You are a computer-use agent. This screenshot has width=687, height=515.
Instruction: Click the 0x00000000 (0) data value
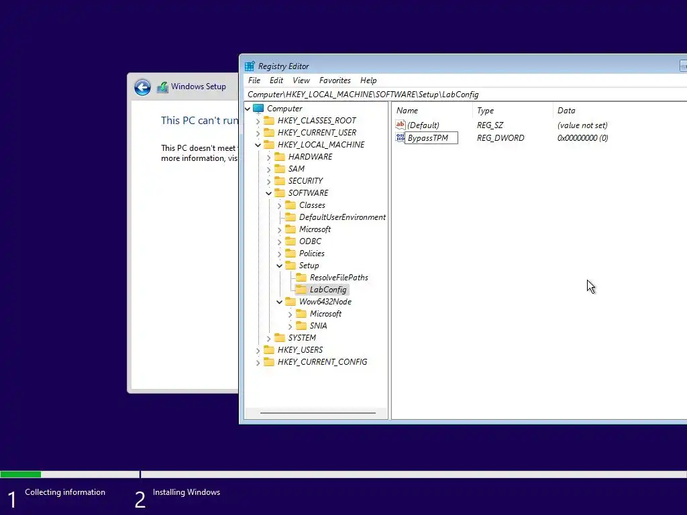[583, 138]
